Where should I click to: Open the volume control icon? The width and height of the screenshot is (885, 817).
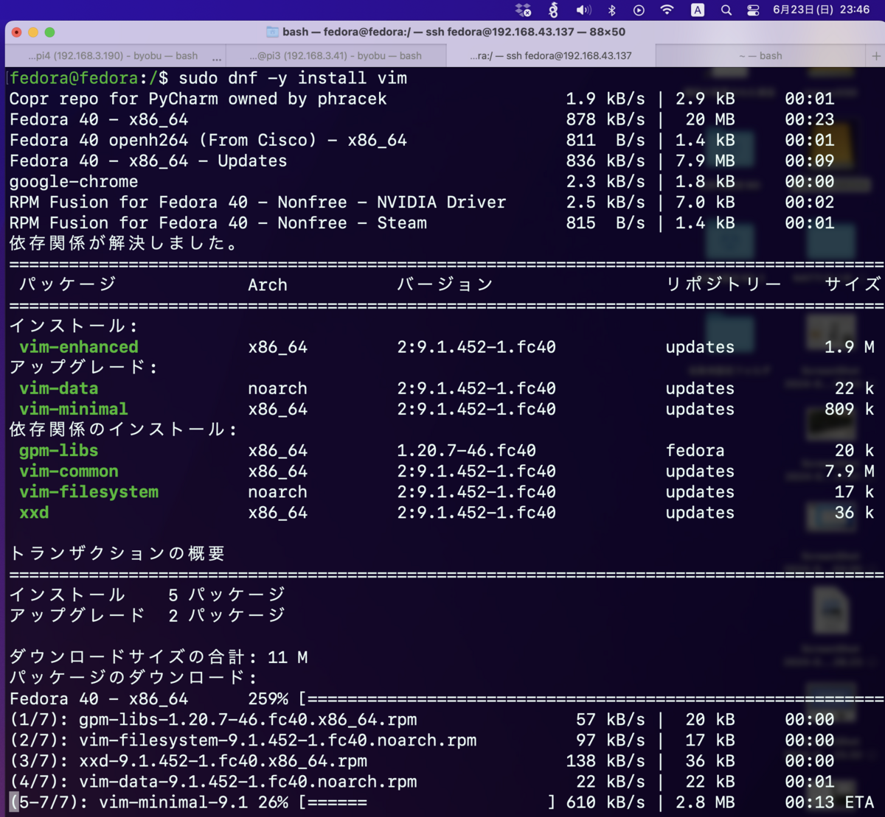[x=583, y=10]
